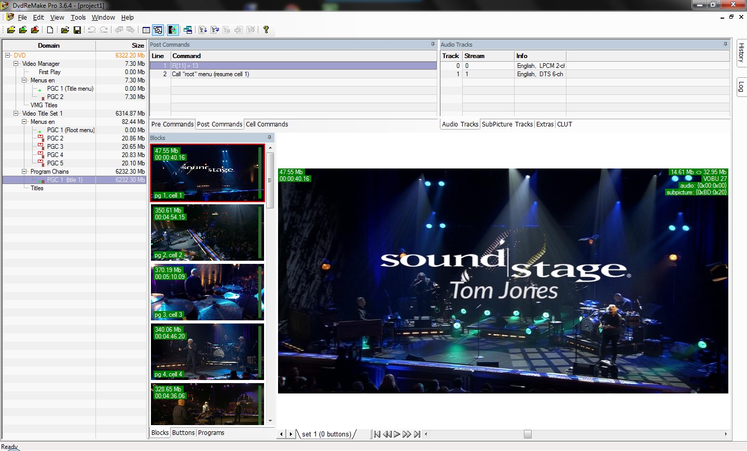Viewport: 747px width, 451px height.
Task: Open the View menu
Action: point(57,17)
